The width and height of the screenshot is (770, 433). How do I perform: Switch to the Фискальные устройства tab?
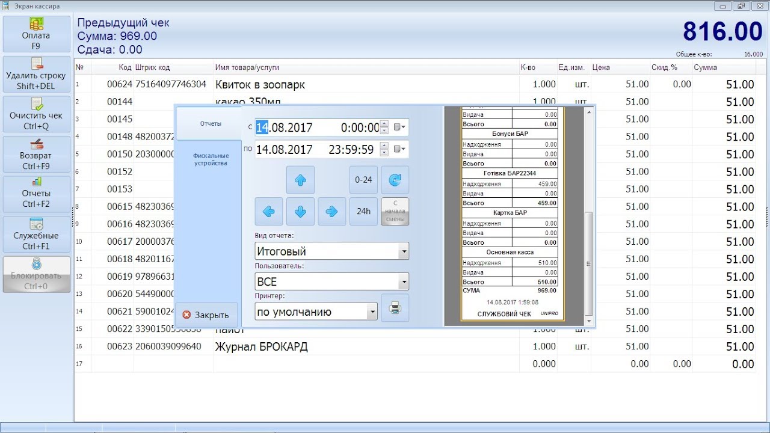click(211, 159)
